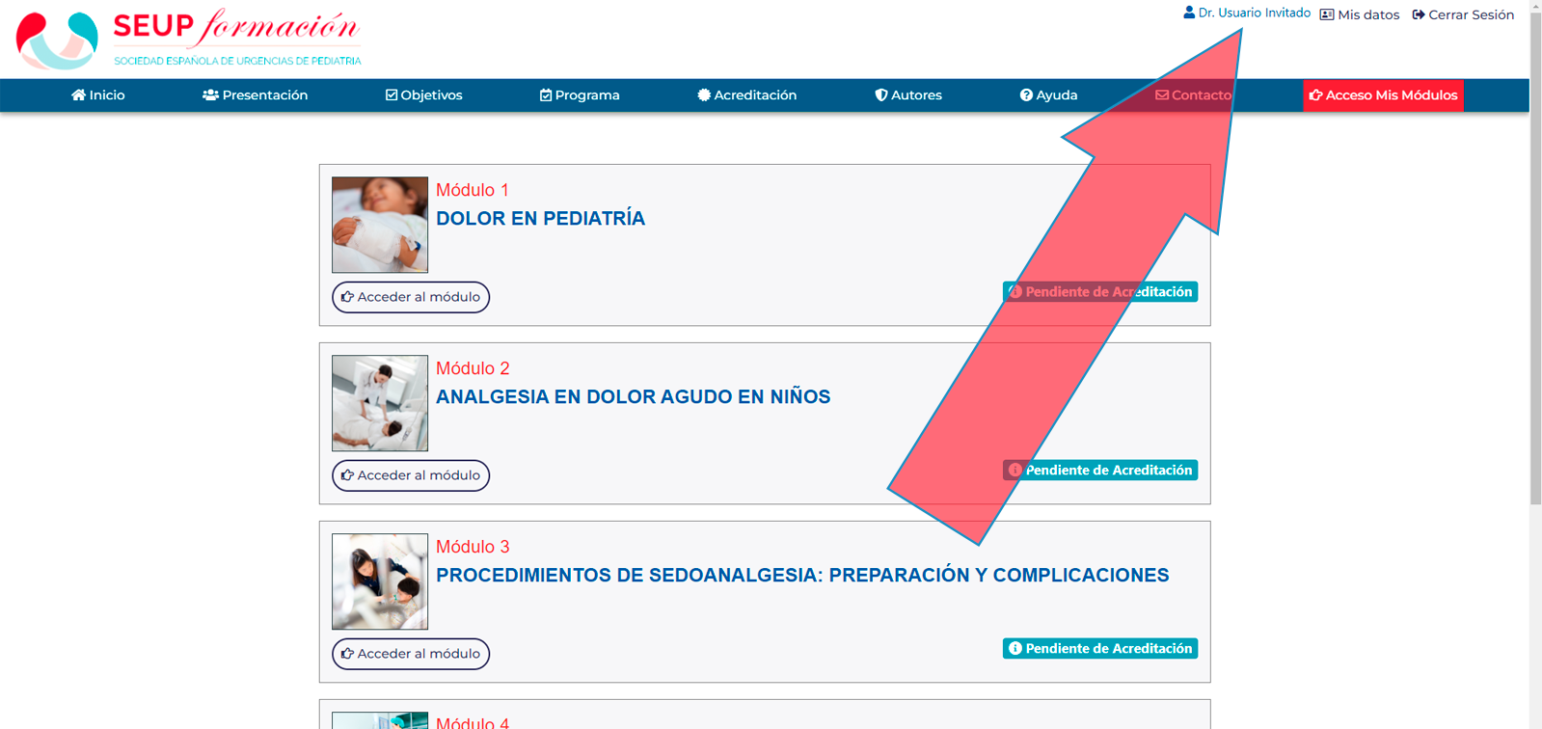Click the ID card icon beside Mis datos
The image size is (1542, 729).
(x=1327, y=14)
